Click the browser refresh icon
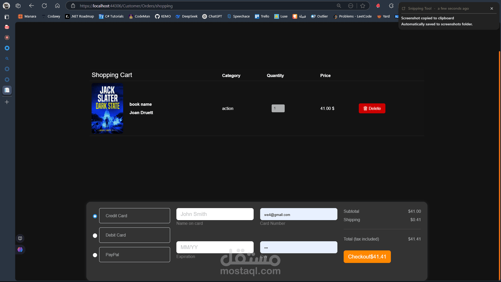Screen dimensions: 501x282 point(44,6)
